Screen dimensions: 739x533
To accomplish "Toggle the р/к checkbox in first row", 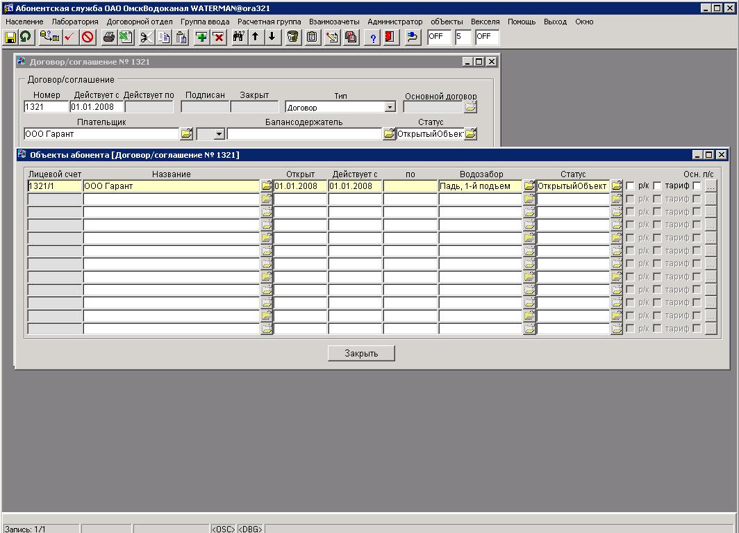I will [x=630, y=186].
